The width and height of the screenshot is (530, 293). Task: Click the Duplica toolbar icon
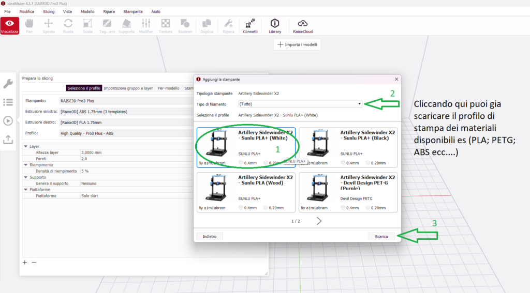click(x=207, y=26)
